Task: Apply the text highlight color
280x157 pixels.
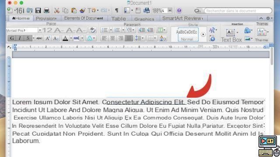Action: (77, 38)
